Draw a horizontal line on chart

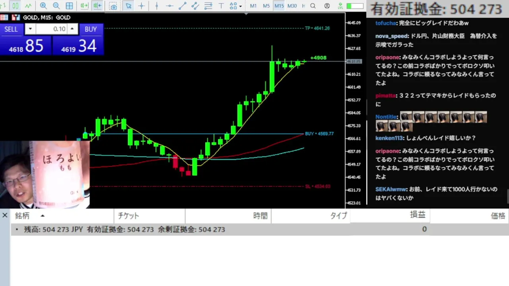click(169, 6)
